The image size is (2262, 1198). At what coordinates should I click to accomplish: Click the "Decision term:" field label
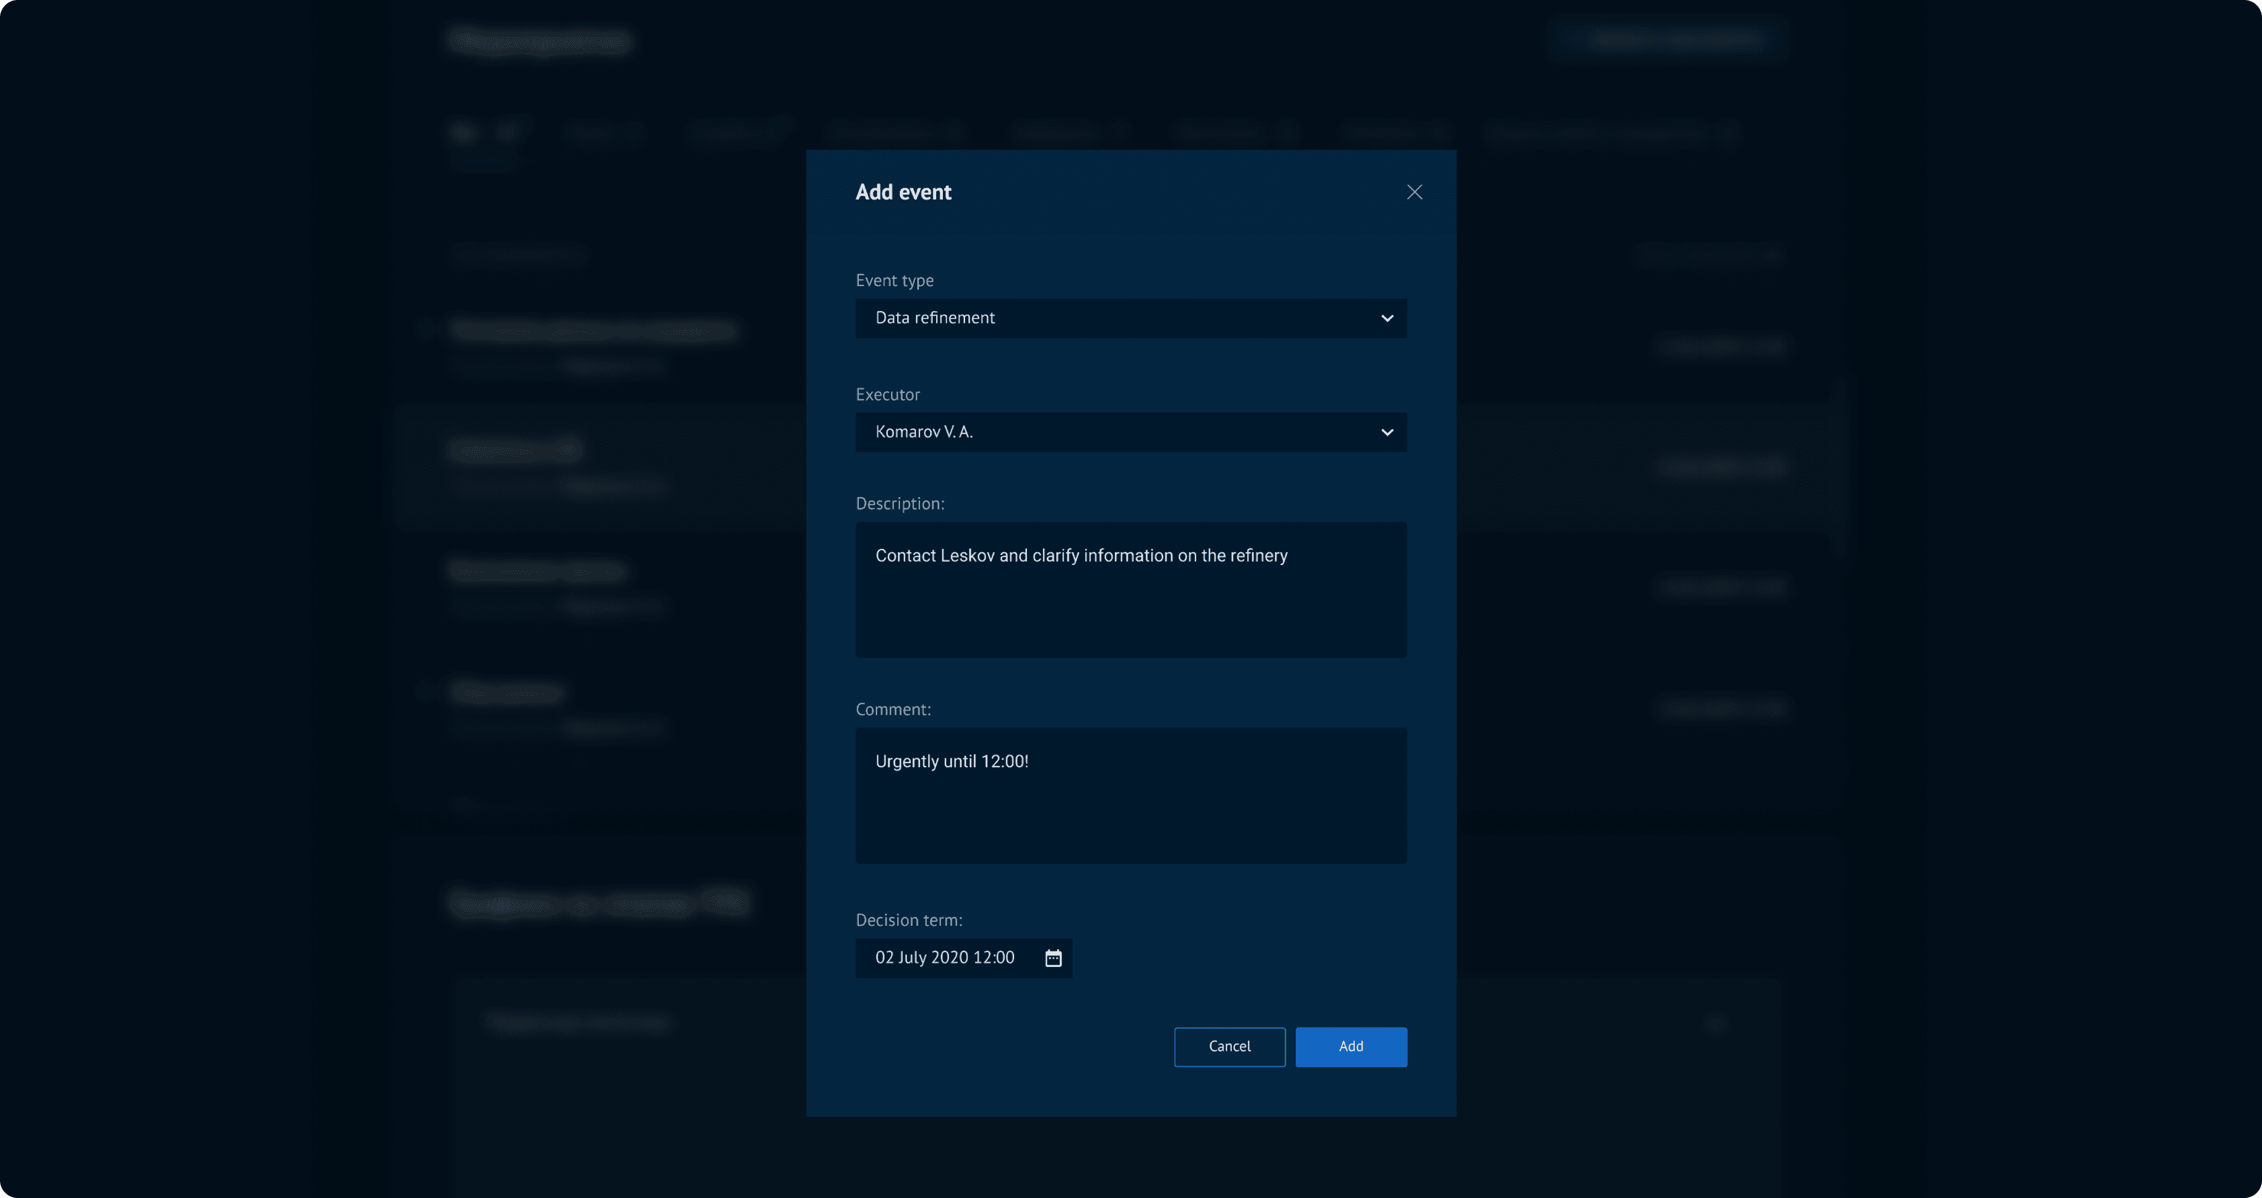tap(908, 920)
